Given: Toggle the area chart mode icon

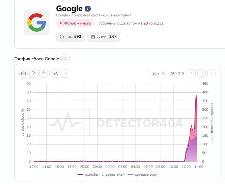Looking at the screenshot, I should click(x=56, y=73).
